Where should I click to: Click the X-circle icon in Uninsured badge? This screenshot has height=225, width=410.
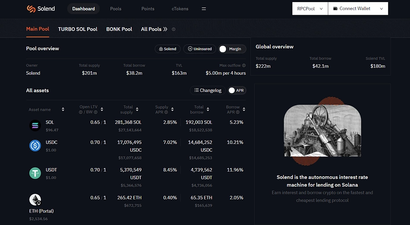coord(190,49)
